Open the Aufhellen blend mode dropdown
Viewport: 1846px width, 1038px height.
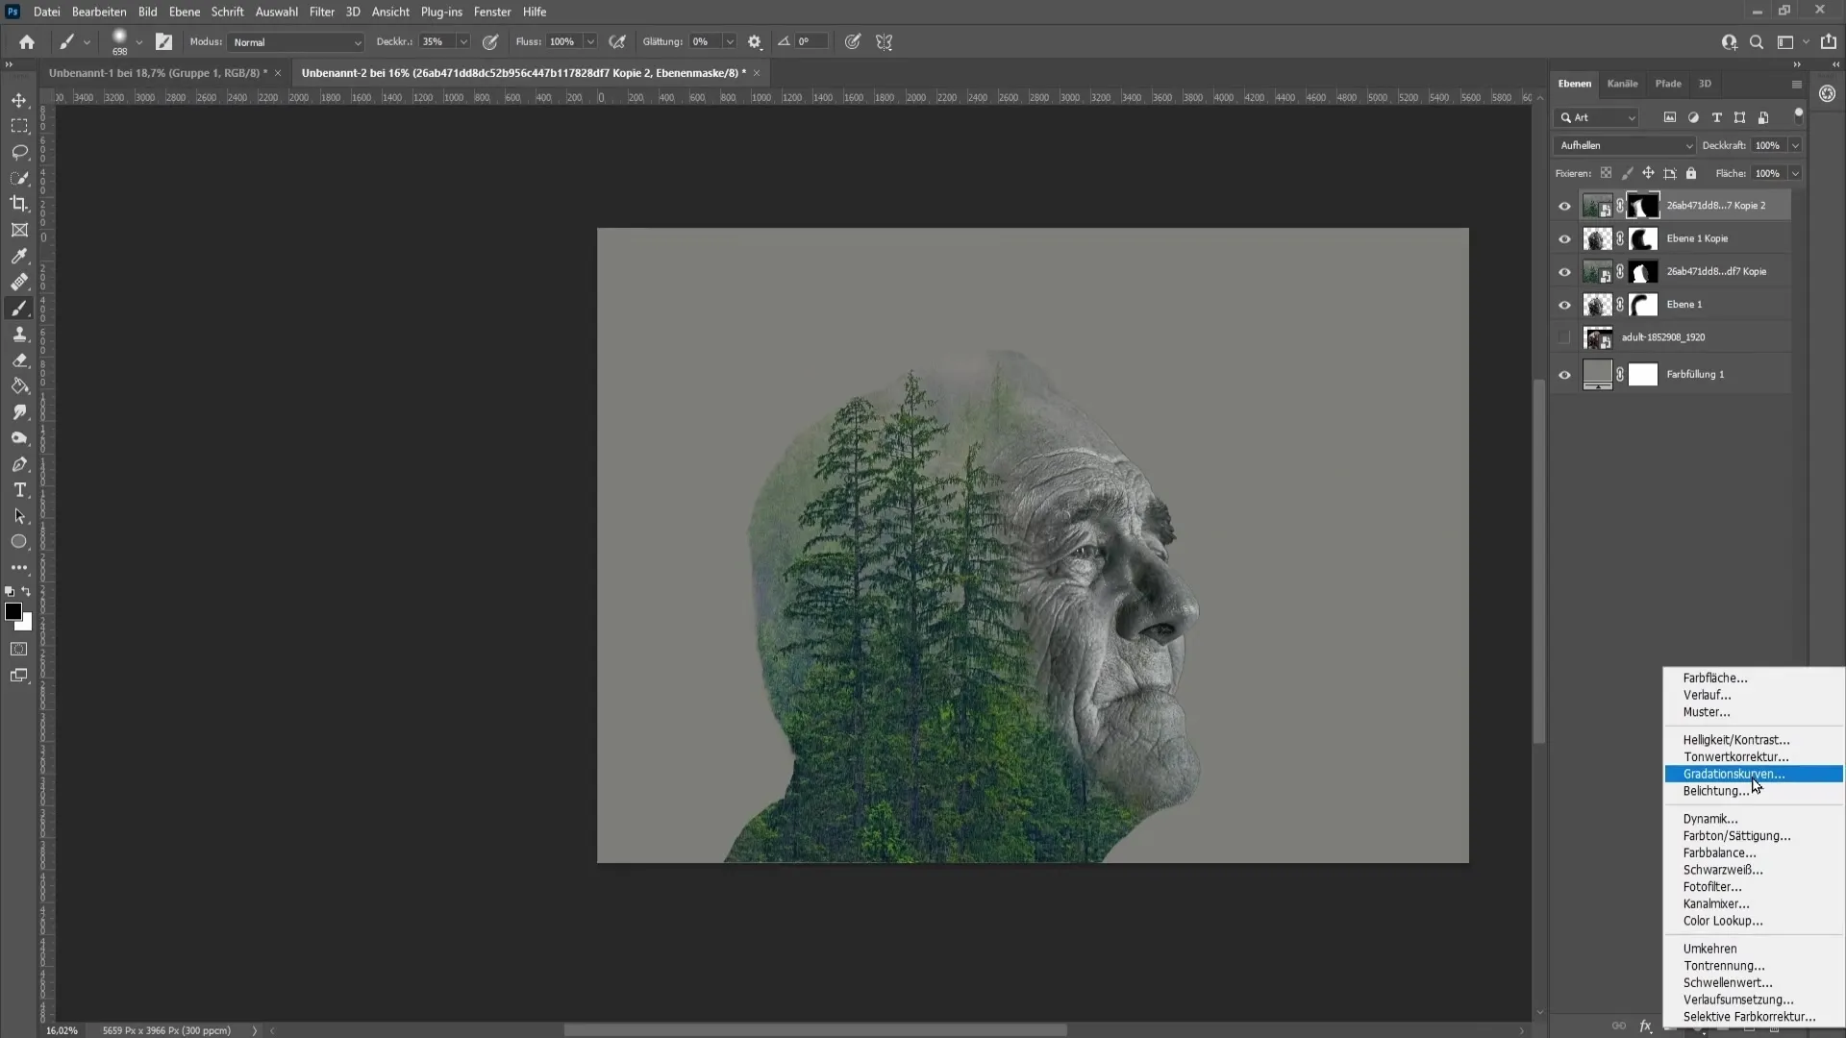[x=1624, y=144]
